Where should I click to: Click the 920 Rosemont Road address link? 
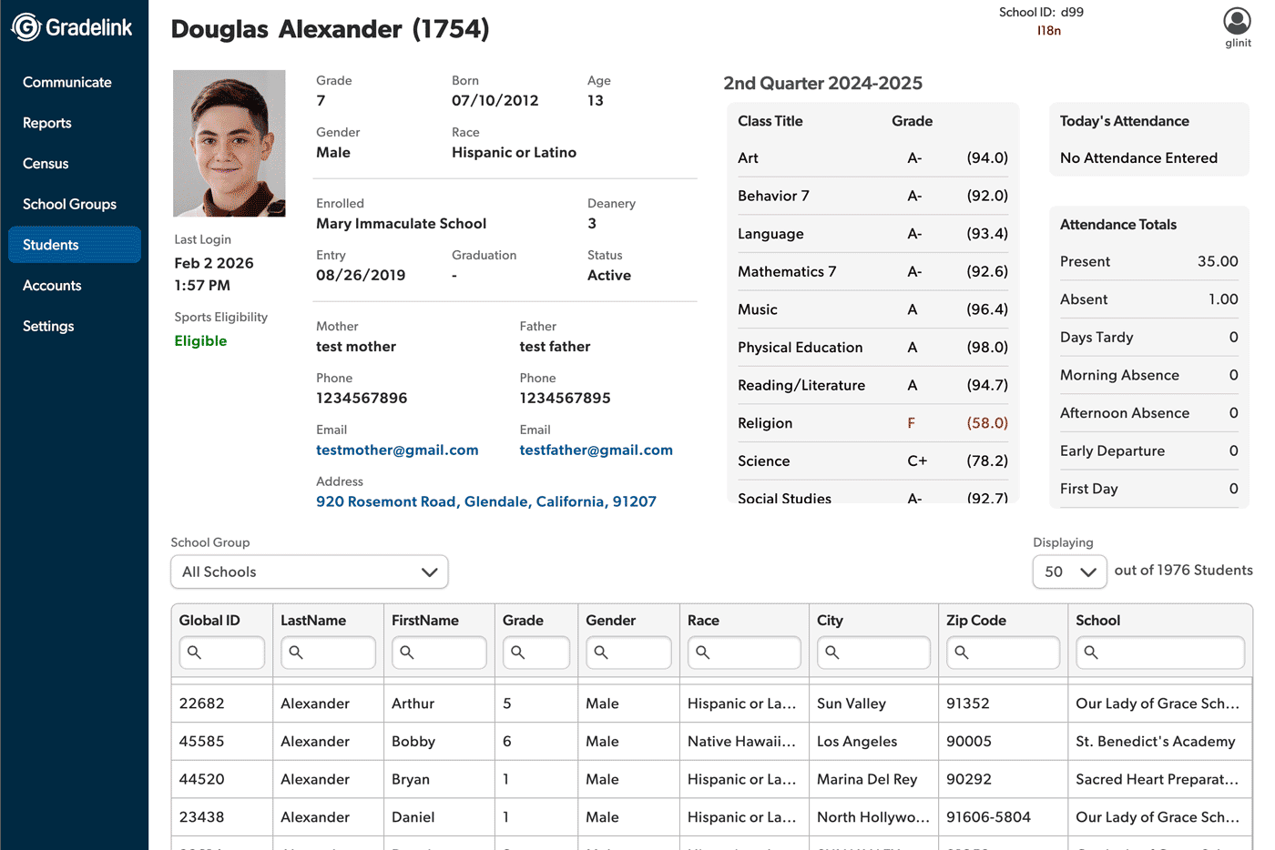pyautogui.click(x=485, y=501)
